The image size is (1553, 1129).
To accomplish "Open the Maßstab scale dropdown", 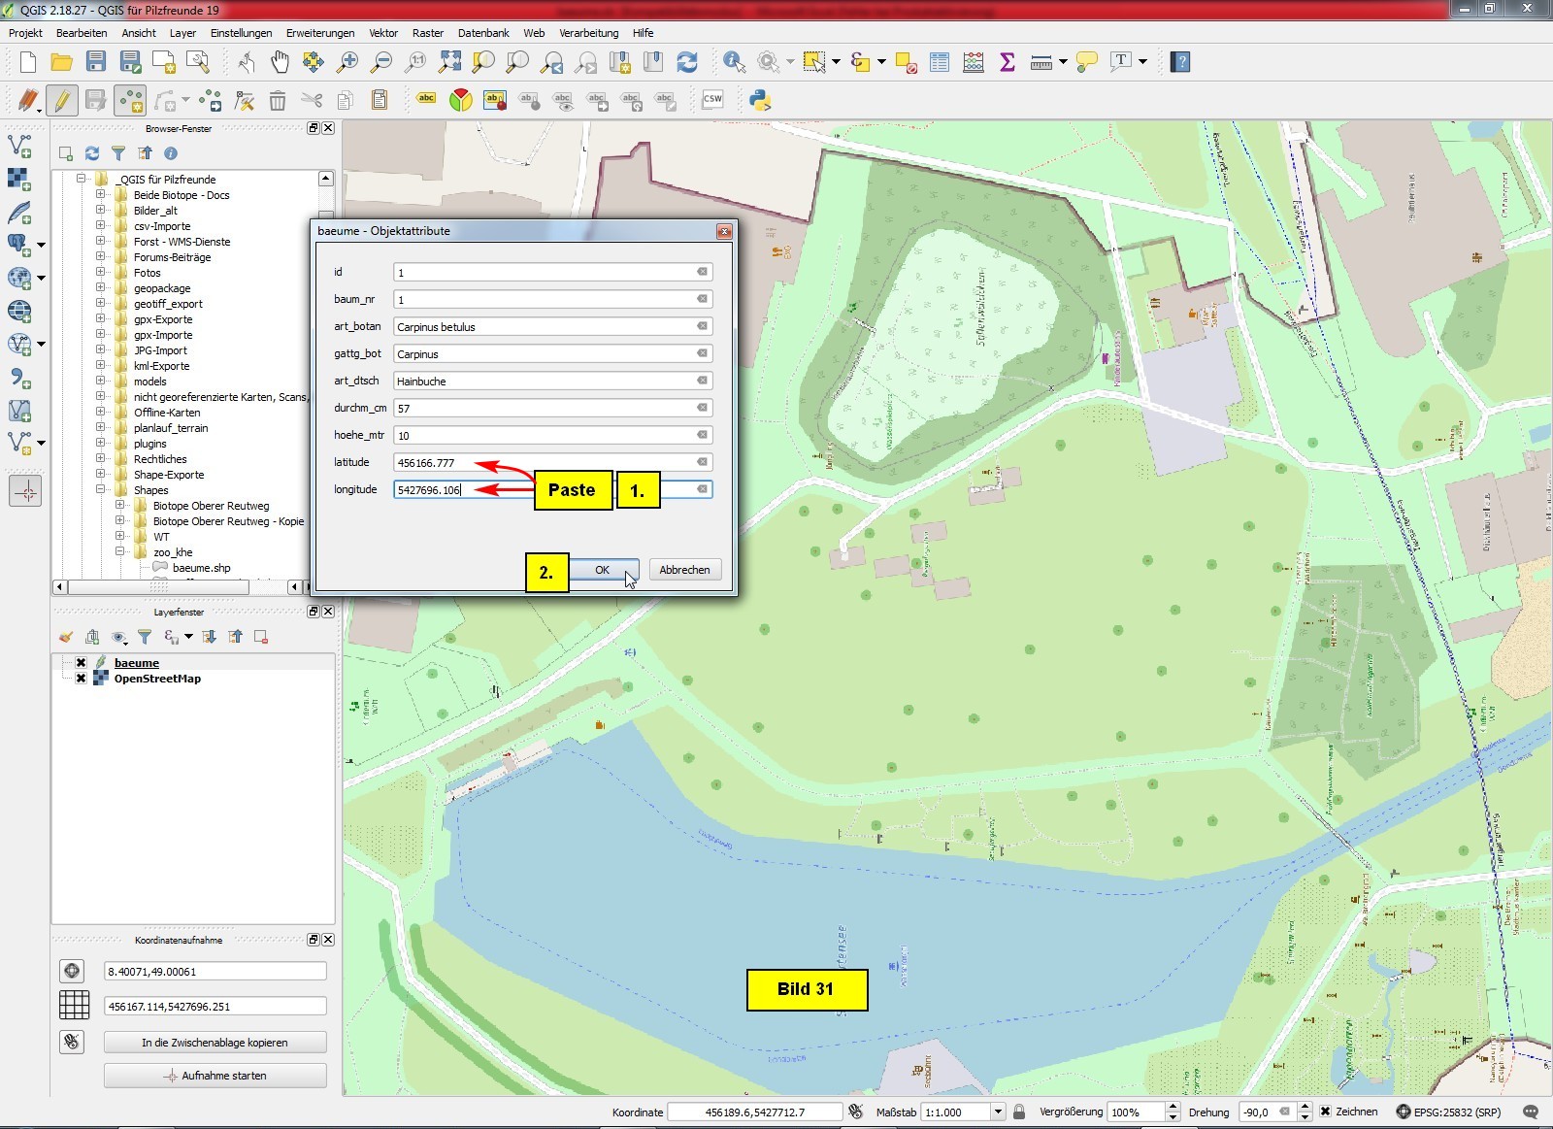I will tap(997, 1112).
